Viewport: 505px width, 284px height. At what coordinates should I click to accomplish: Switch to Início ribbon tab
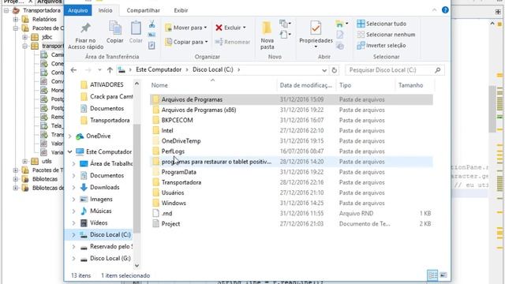pyautogui.click(x=105, y=10)
